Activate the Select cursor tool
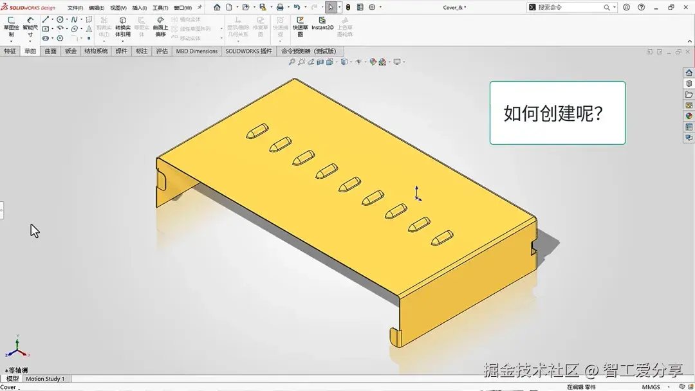The height and width of the screenshot is (391, 695). tap(331, 7)
